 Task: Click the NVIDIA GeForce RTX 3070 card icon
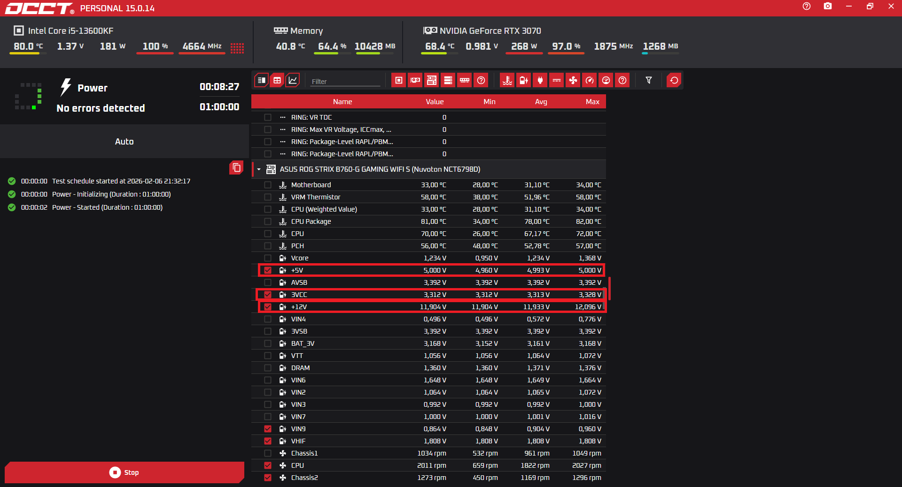pos(430,30)
